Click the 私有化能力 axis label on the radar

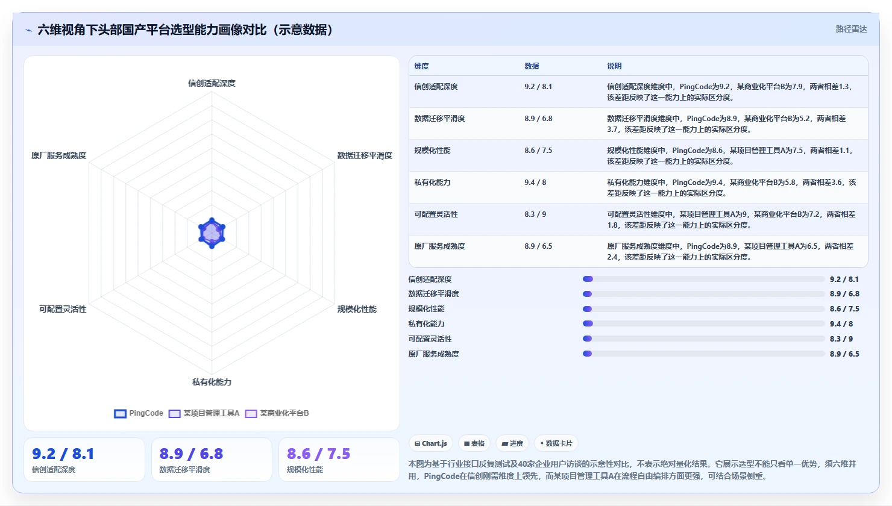click(212, 382)
